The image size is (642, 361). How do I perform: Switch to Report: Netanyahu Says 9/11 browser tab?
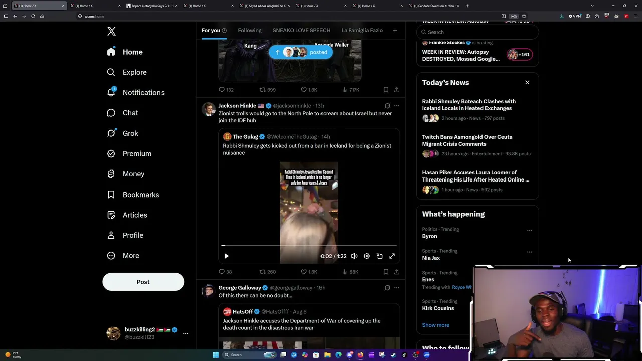click(x=151, y=6)
